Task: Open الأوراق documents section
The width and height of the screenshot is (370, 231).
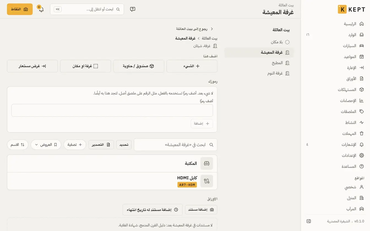Action: click(335, 79)
